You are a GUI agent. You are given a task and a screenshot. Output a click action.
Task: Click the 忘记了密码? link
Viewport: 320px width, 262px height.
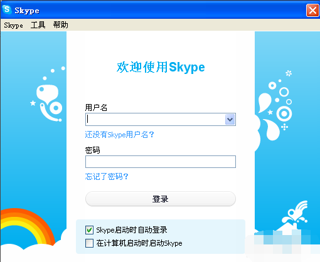(x=107, y=177)
